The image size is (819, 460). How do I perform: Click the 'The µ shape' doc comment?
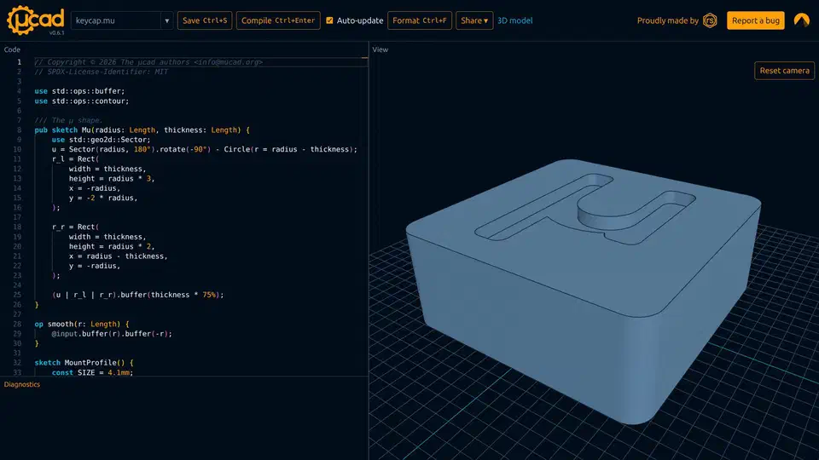pos(68,120)
